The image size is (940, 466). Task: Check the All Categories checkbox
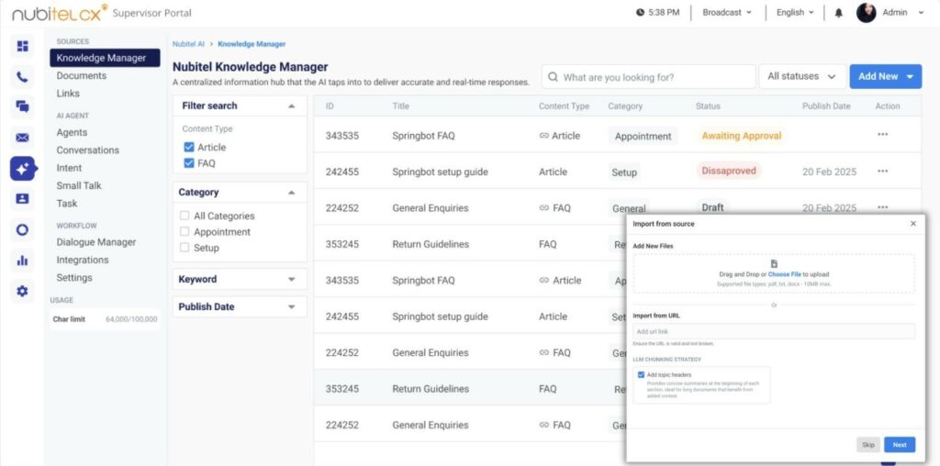(x=185, y=216)
